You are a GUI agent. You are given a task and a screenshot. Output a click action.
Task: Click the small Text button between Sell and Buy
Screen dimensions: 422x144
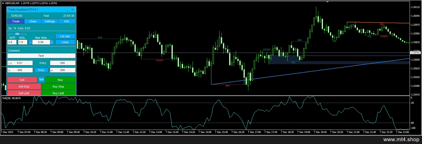coord(41,79)
